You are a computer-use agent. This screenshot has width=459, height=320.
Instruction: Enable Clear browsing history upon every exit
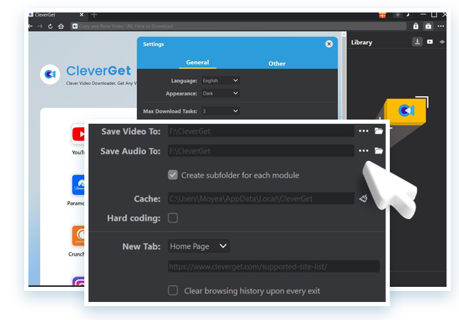pos(173,290)
